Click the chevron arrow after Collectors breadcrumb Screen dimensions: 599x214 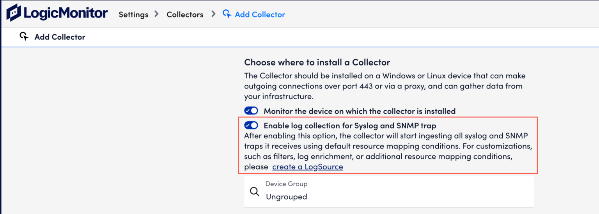pyautogui.click(x=213, y=14)
